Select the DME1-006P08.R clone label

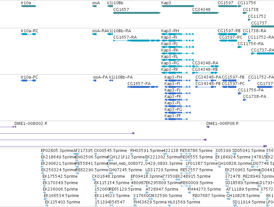coord(222,124)
